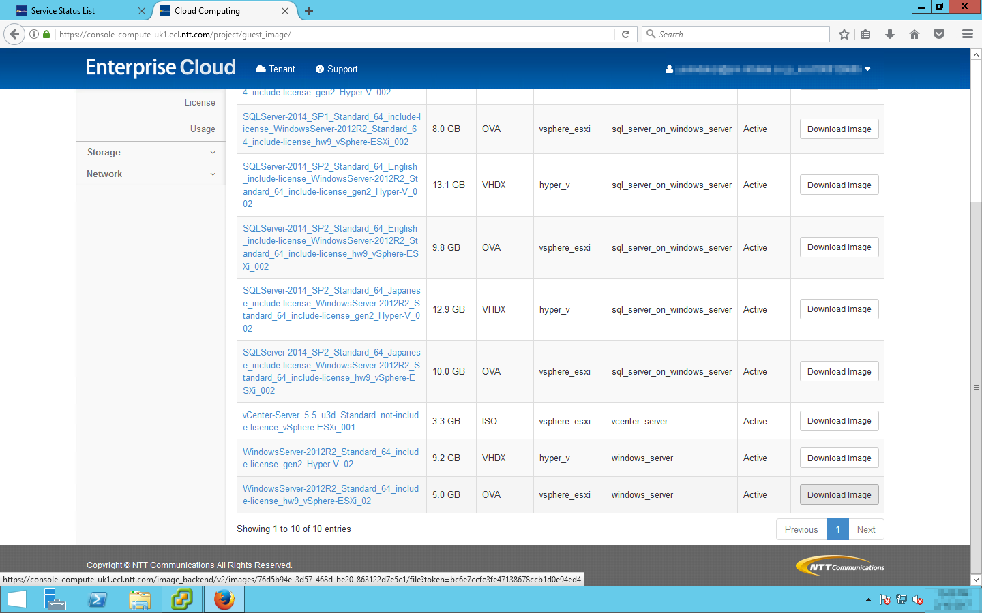982x613 pixels.
Task: Open SQLServer-2014_SP2 English vSphere-ESXi image link
Action: tap(330, 247)
